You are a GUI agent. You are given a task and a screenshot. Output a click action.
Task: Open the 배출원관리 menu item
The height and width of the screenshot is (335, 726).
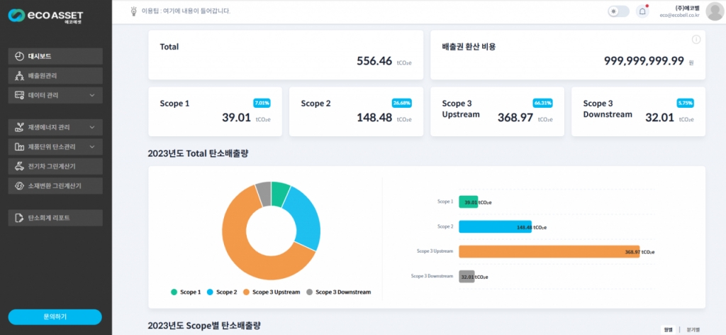pyautogui.click(x=55, y=76)
